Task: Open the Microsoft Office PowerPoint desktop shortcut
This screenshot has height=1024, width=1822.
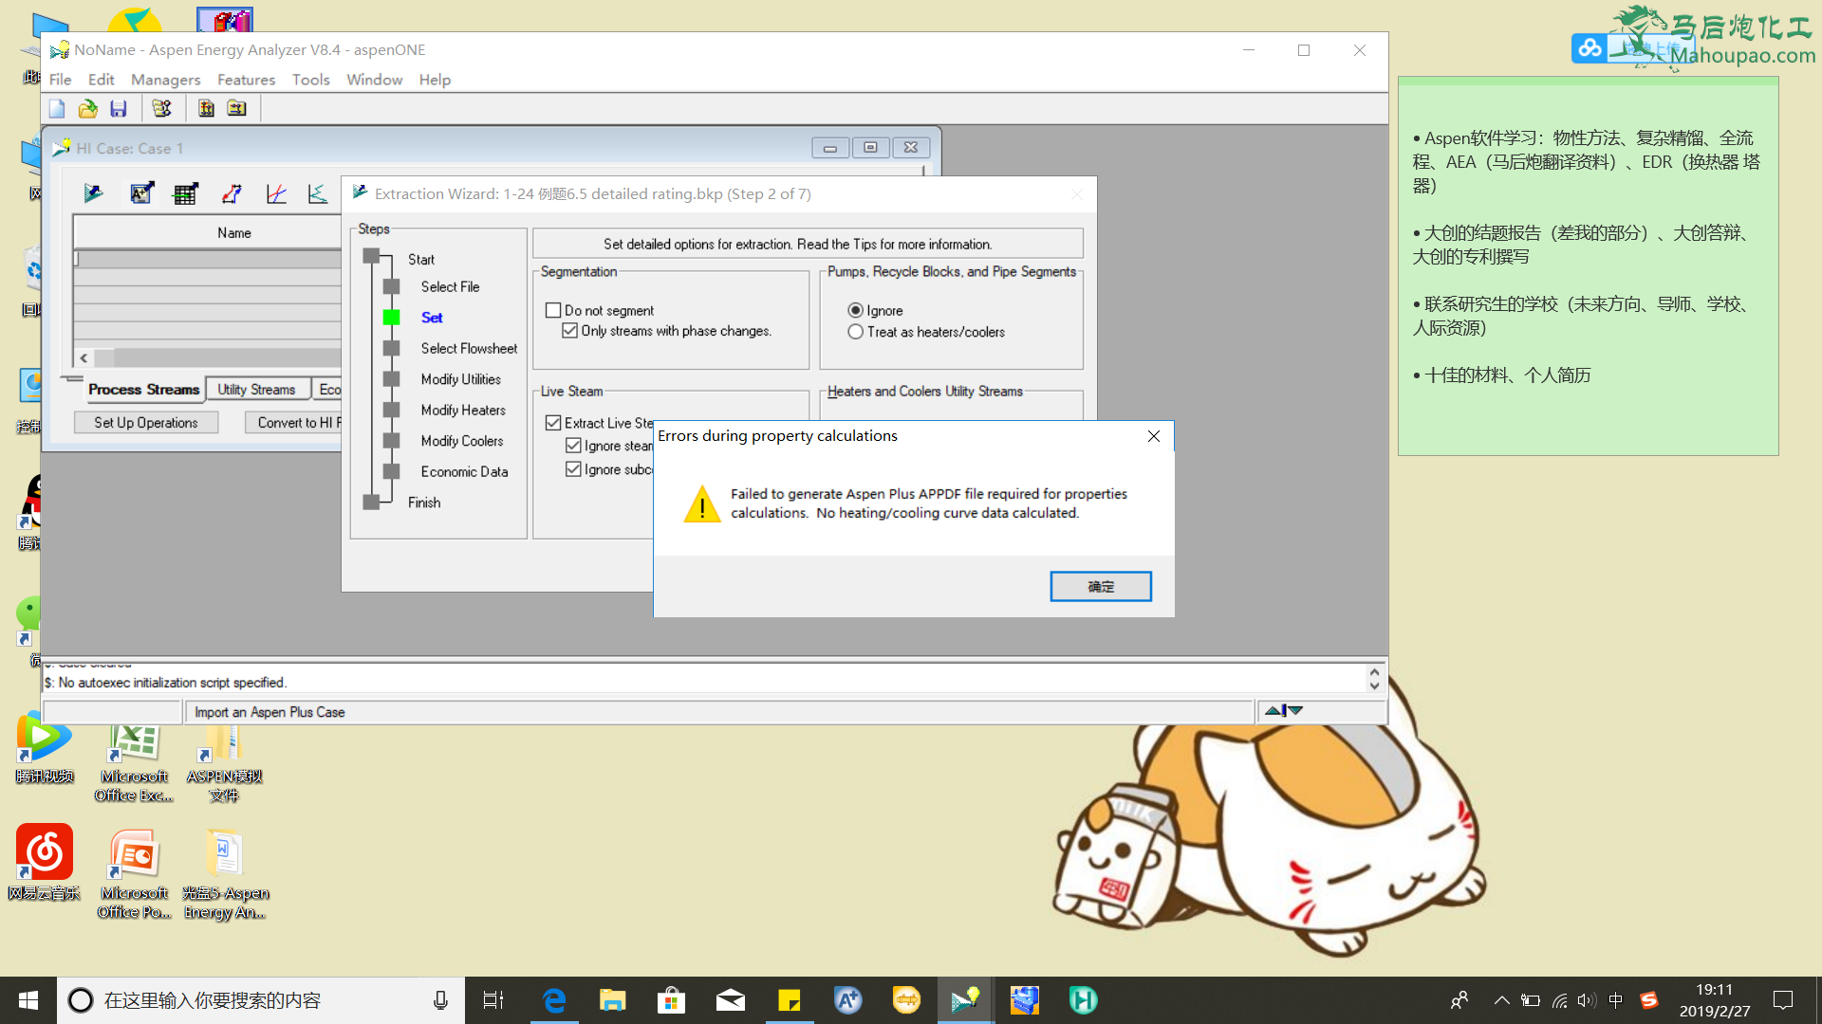Action: [x=134, y=874]
